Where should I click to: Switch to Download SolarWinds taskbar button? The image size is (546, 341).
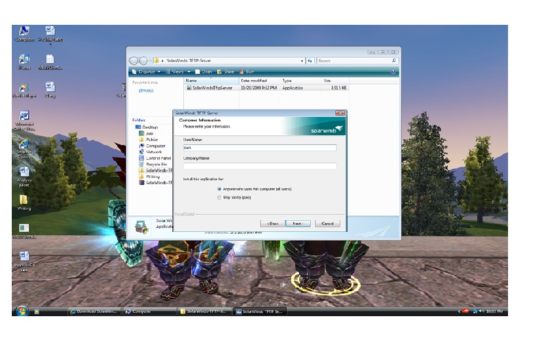(94, 312)
